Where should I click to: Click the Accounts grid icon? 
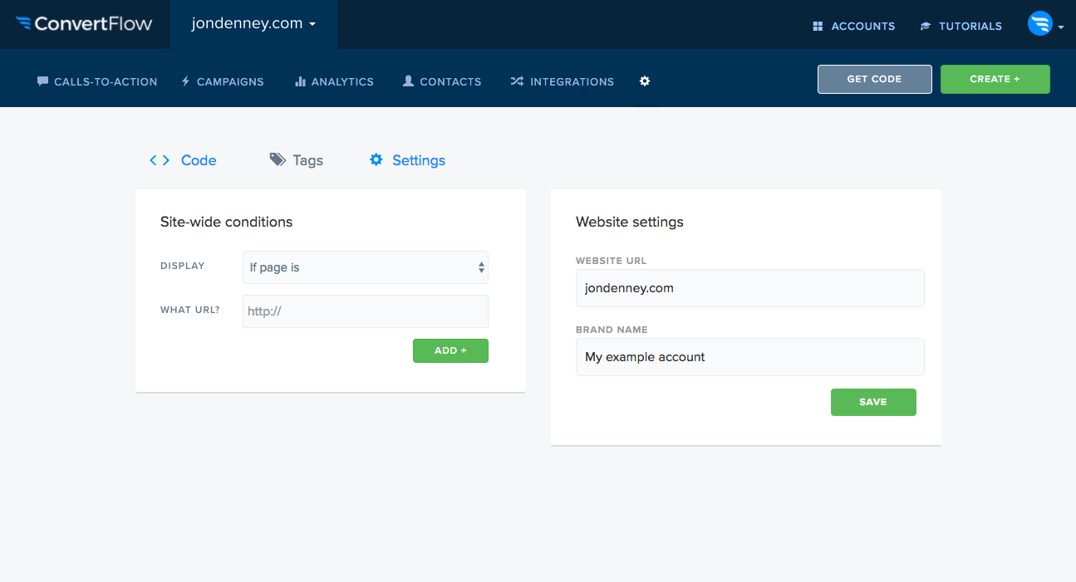pos(818,27)
